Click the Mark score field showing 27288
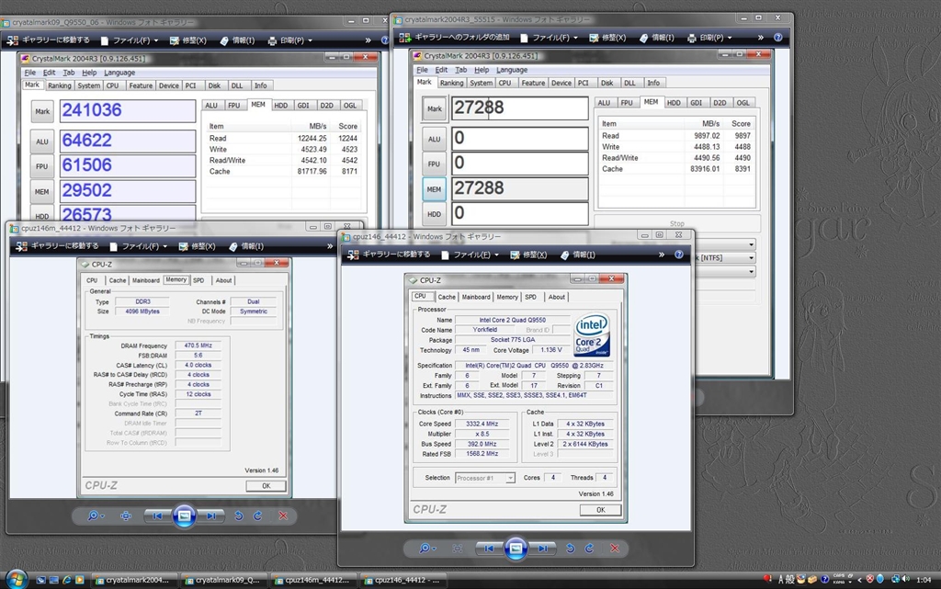This screenshot has width=941, height=589. coord(520,108)
